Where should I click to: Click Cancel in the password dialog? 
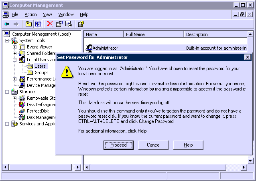point(153,145)
